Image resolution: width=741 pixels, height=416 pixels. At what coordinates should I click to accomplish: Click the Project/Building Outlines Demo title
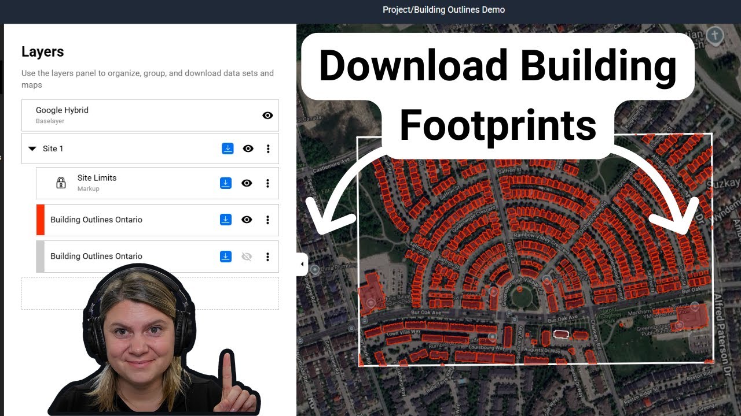(444, 10)
